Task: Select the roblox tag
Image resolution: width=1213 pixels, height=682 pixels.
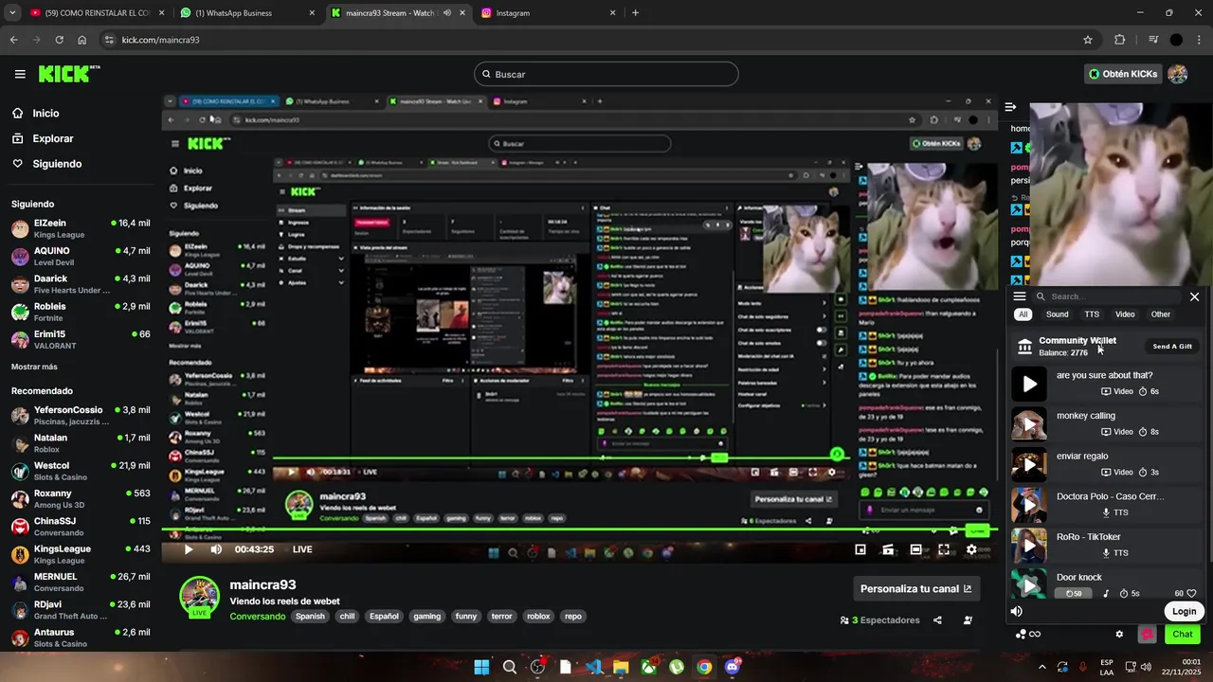Action: [x=538, y=616]
